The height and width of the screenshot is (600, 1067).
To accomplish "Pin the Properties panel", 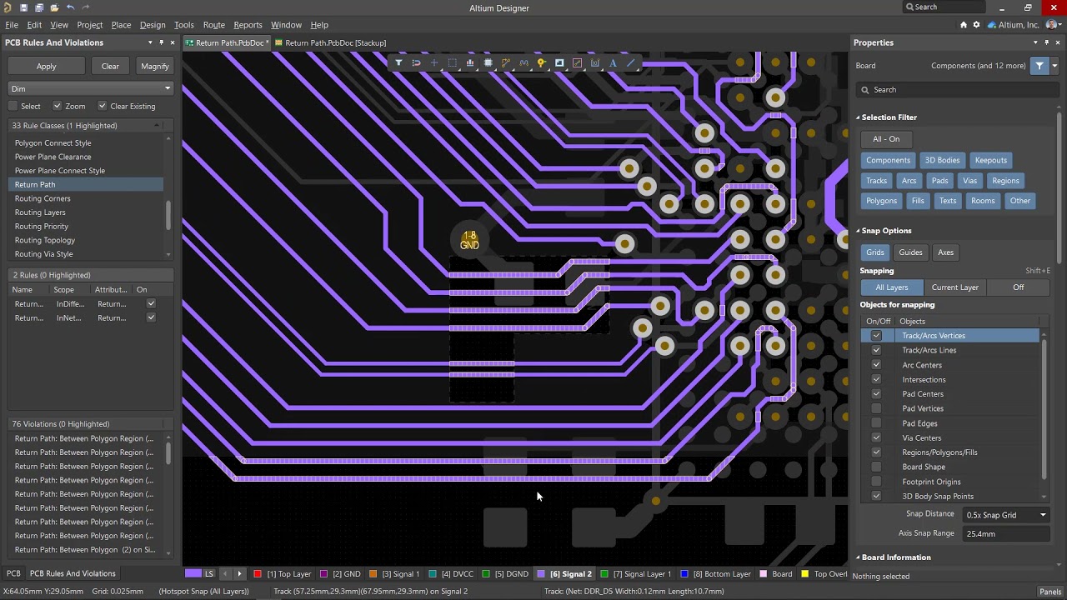I will [x=1047, y=42].
